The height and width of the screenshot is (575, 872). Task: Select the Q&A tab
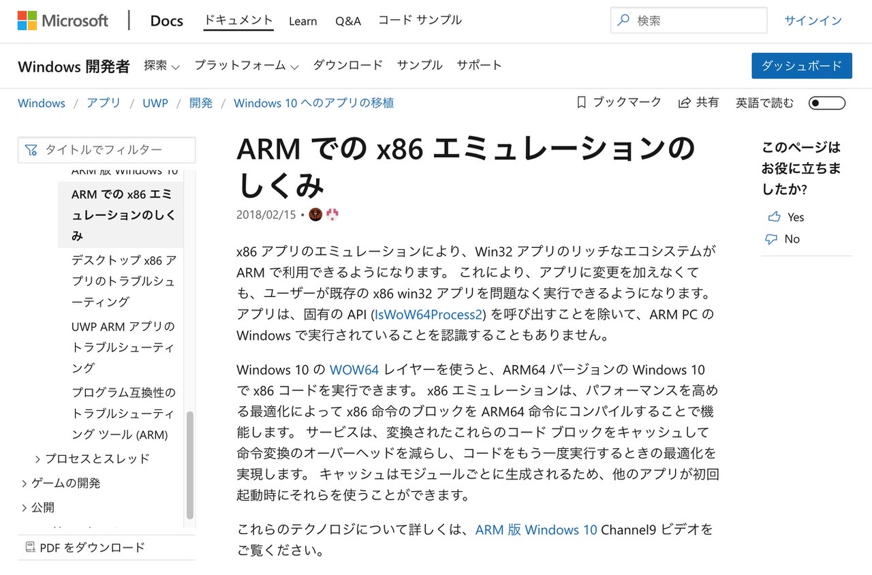click(348, 21)
